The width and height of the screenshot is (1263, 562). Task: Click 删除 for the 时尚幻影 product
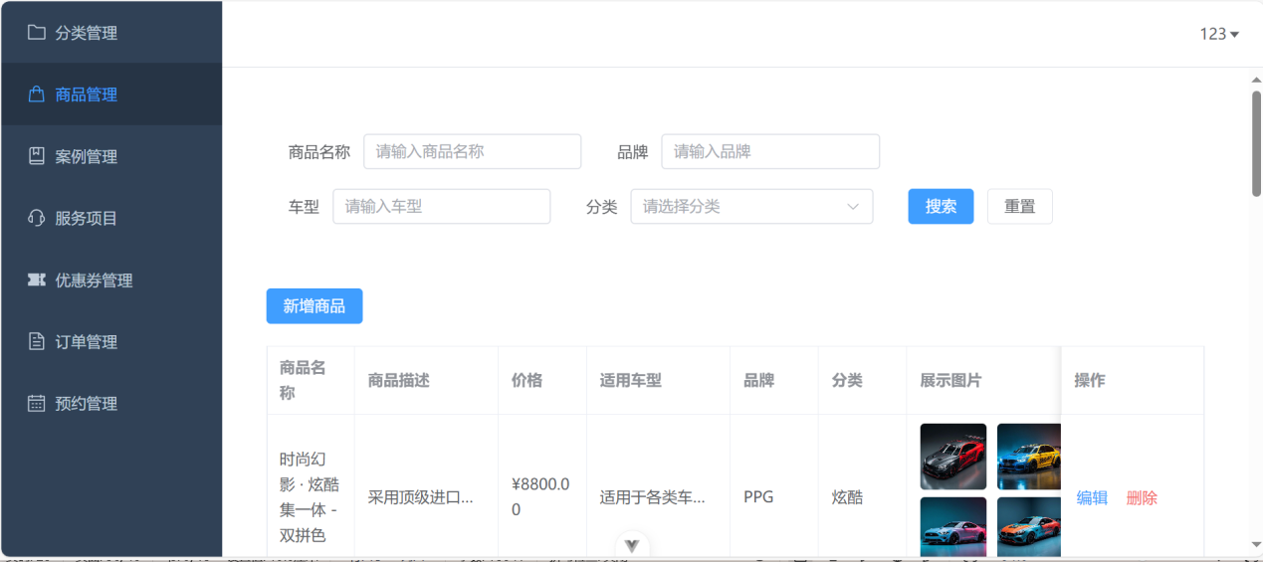coord(1142,498)
